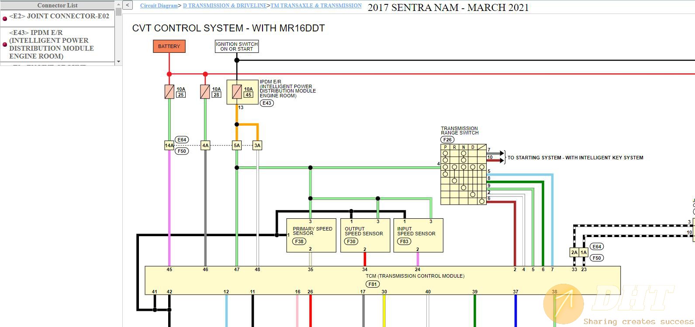Click the 10A fuse 45 inside IPDM
Screen dimensions: 695x327
click(237, 92)
